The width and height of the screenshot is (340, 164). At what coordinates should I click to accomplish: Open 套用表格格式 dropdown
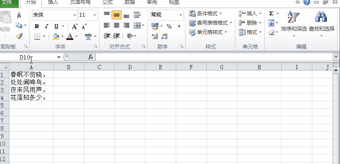pos(210,23)
